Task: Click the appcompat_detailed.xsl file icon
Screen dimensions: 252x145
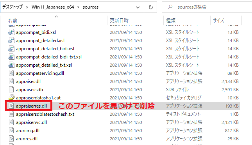Action: point(11,41)
